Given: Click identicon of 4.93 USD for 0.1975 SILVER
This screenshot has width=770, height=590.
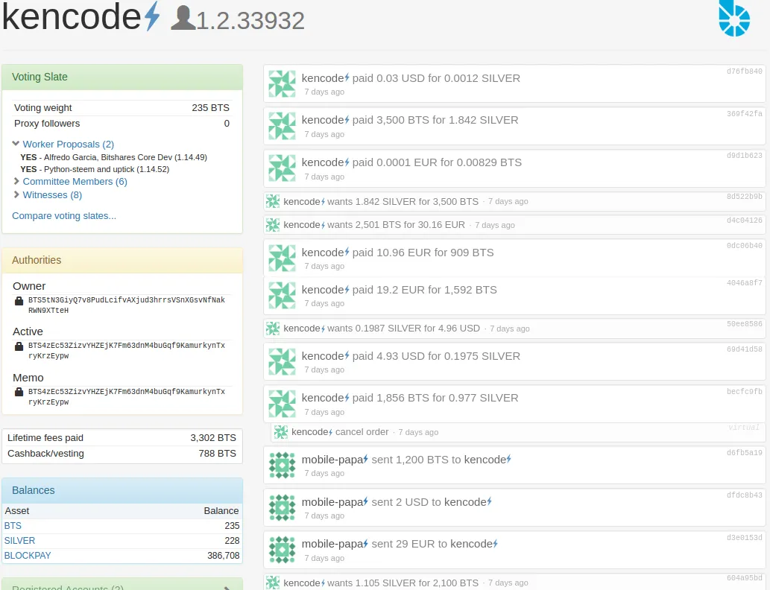Looking at the screenshot, I should 283,361.
